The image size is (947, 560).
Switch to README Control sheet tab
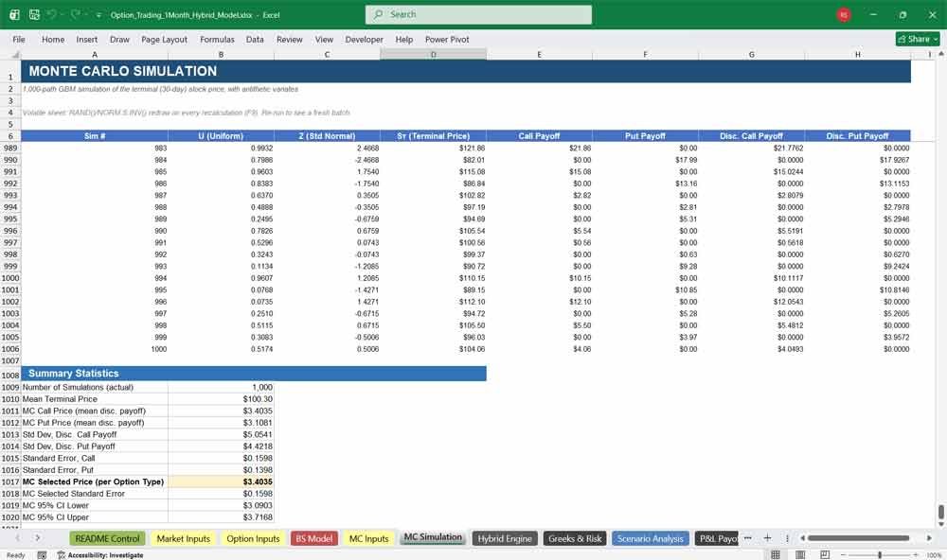tap(108, 538)
